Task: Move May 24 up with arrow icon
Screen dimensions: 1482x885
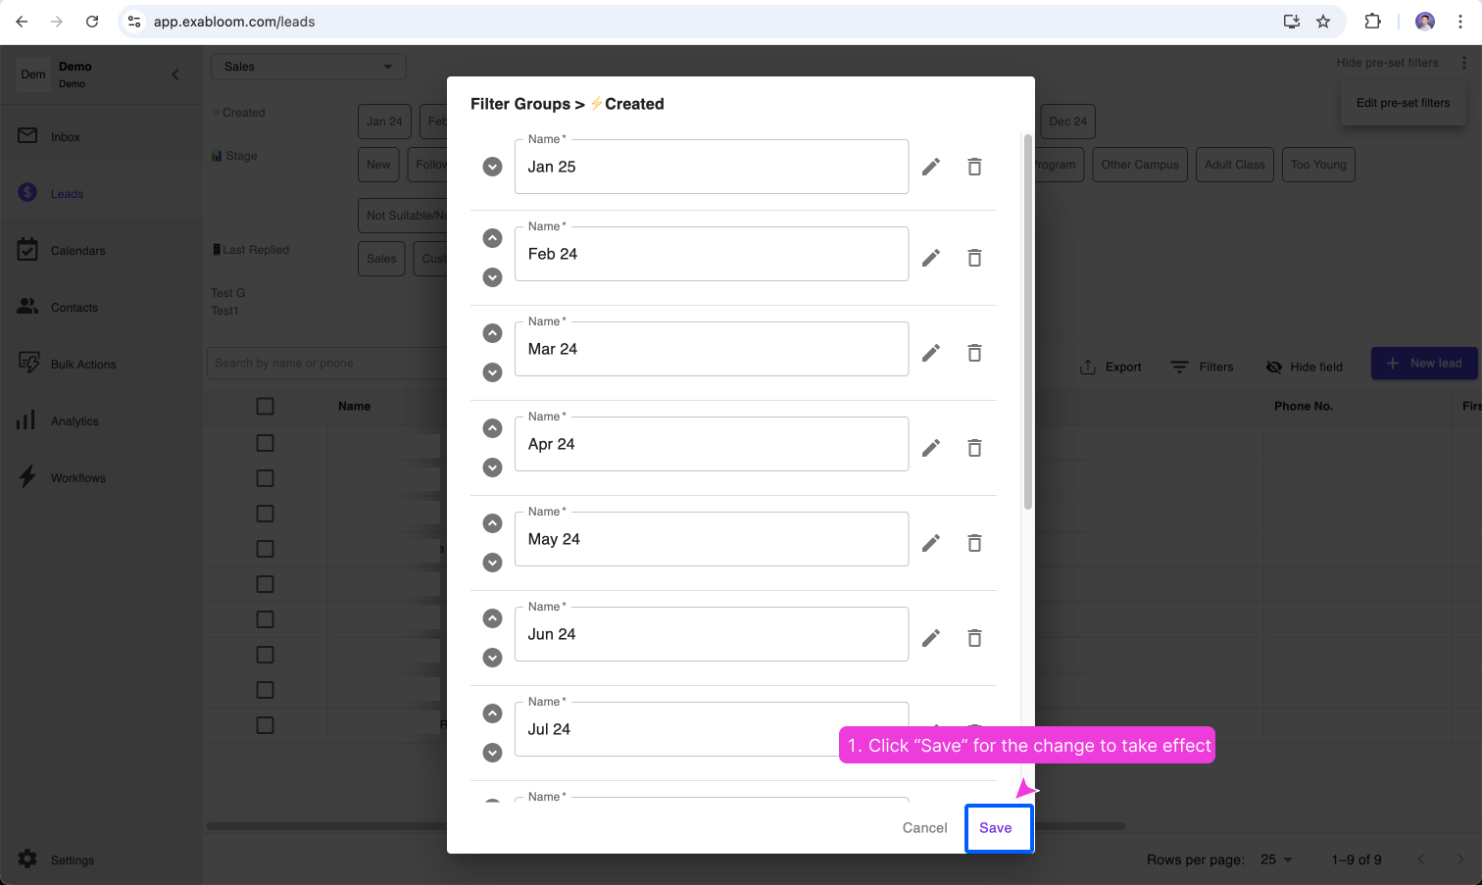Action: (x=493, y=523)
